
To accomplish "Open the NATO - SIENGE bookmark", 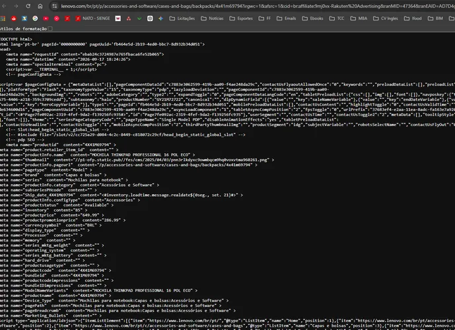I will [93, 18].
